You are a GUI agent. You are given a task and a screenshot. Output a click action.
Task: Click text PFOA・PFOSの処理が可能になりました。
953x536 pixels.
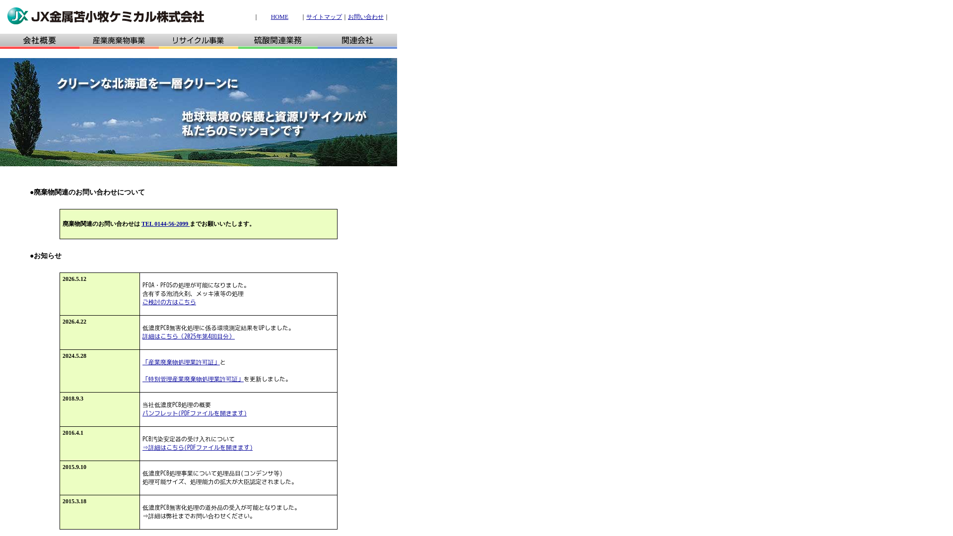[196, 285]
